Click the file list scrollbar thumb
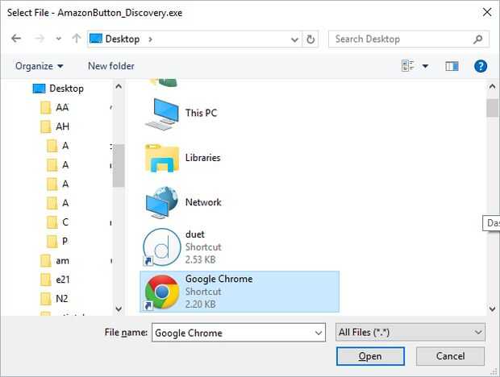Viewport: 500px width, 377px height. [x=492, y=108]
